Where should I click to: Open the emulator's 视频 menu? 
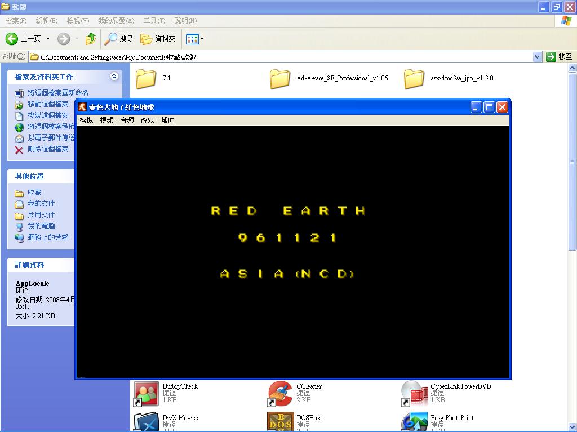(x=106, y=120)
